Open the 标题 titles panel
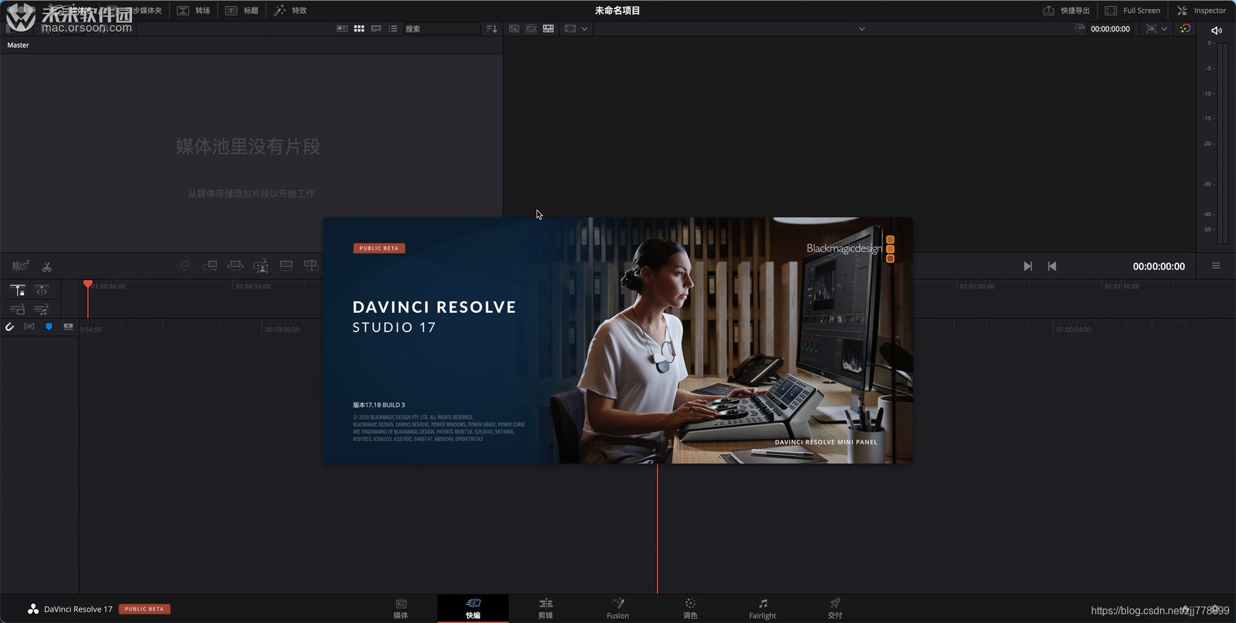The height and width of the screenshot is (623, 1236). point(242,10)
